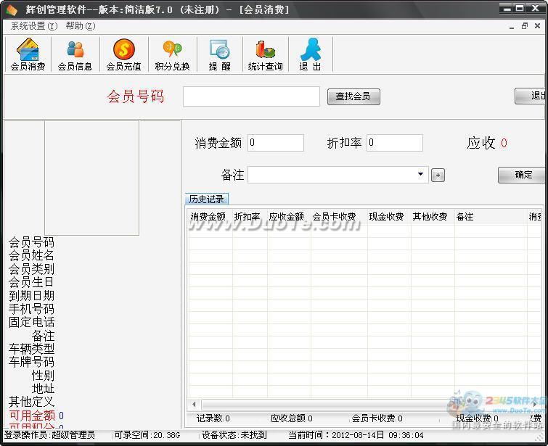Click the 应收金额 column header

[287, 217]
